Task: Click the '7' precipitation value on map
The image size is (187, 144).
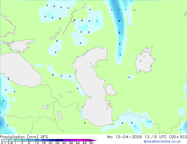Action: [119, 10]
